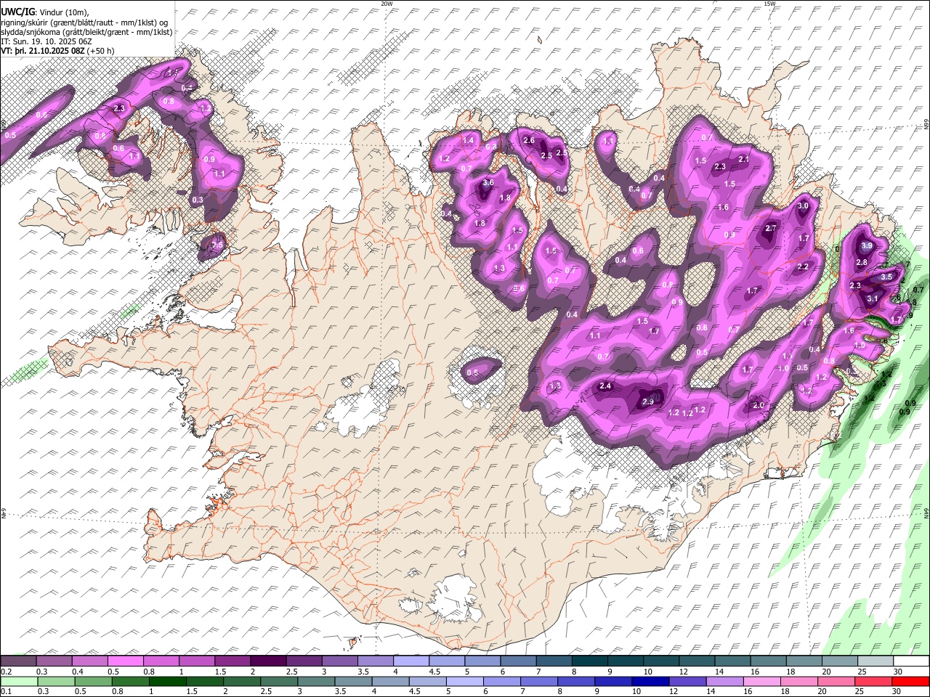Click the pale lavender 4–4.5 swatch on upper scale
This screenshot has height=697, width=930.
point(411,661)
